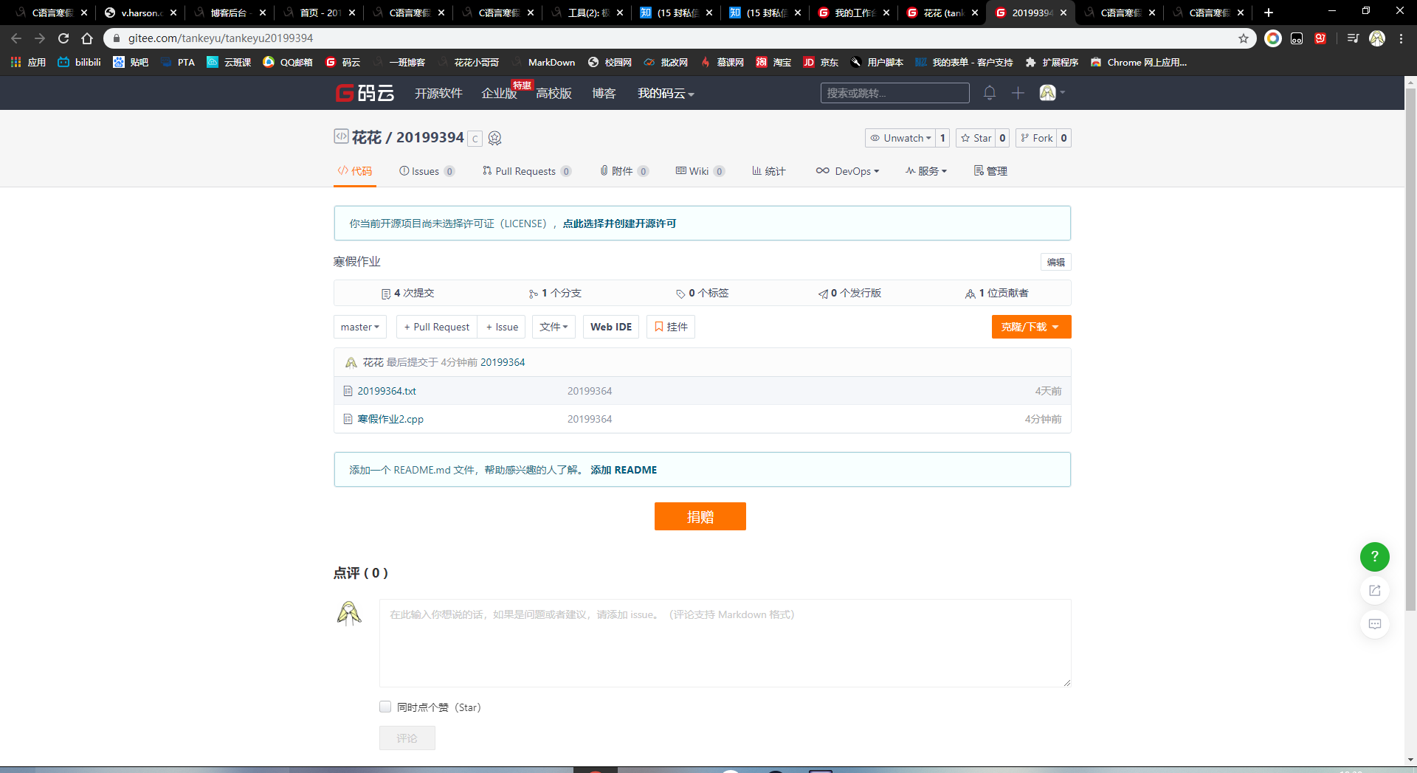Expand the 克隆/下载 dropdown
This screenshot has width=1417, height=773.
click(x=1031, y=327)
